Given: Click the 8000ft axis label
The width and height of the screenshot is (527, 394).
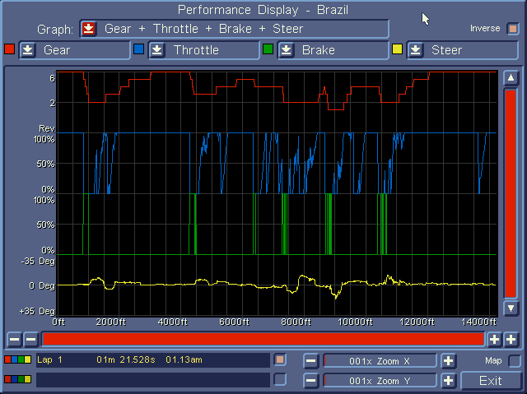Looking at the screenshot, I should [x=296, y=322].
